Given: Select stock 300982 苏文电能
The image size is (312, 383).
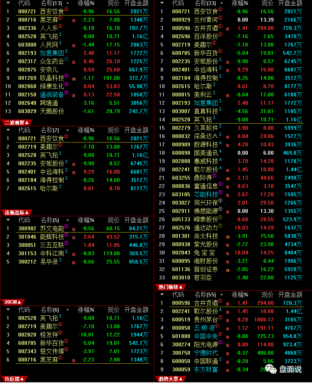Looking at the screenshot, I should [77, 228].
